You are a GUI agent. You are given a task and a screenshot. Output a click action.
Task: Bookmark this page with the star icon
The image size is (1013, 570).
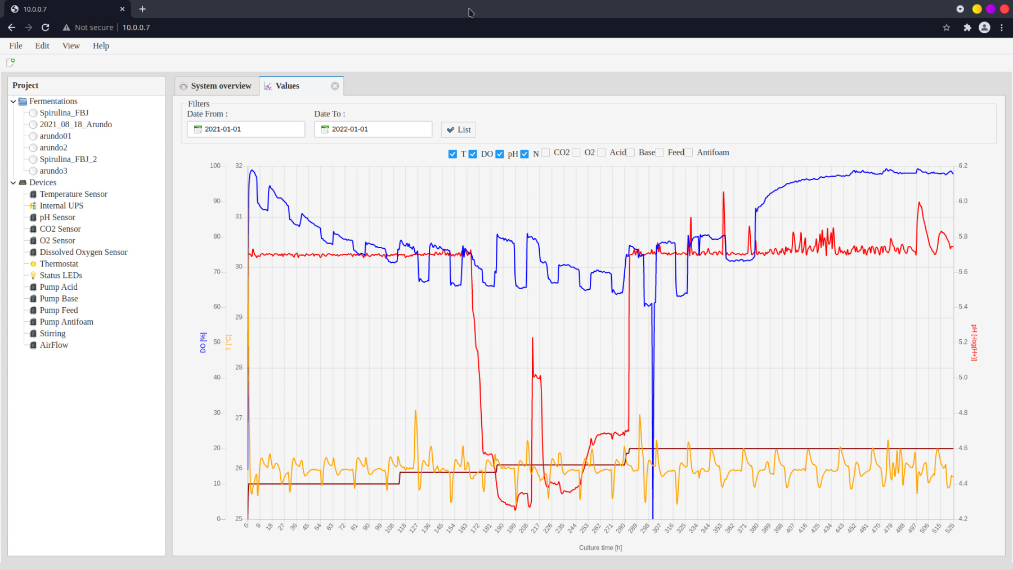[x=947, y=28]
